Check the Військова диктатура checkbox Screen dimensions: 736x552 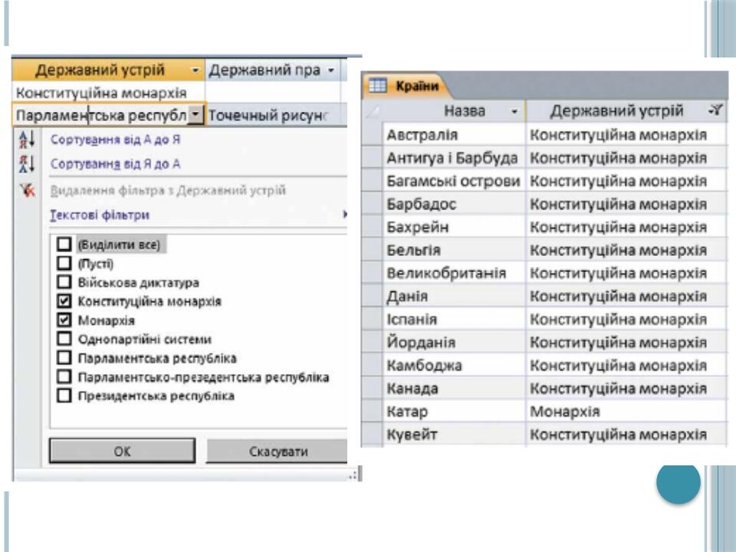click(64, 282)
